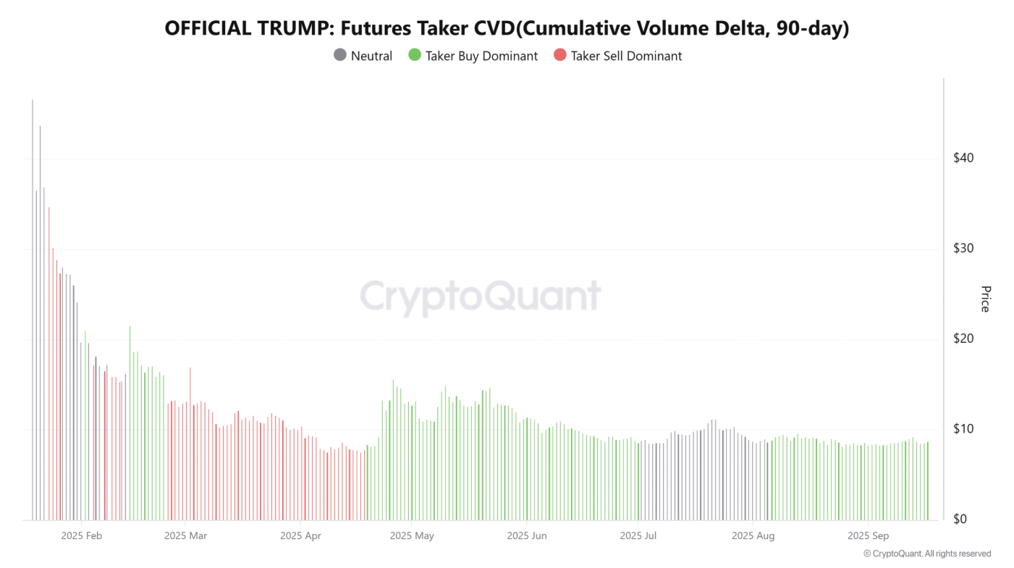
Task: Click the $30 price axis label
Action: pos(963,248)
